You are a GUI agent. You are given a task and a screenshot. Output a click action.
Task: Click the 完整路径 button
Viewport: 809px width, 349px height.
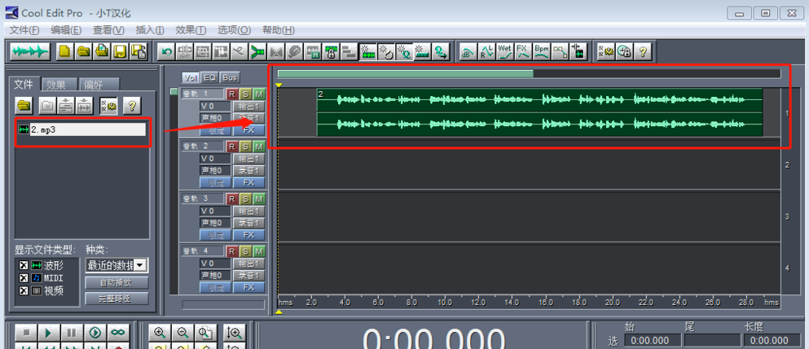pos(117,299)
